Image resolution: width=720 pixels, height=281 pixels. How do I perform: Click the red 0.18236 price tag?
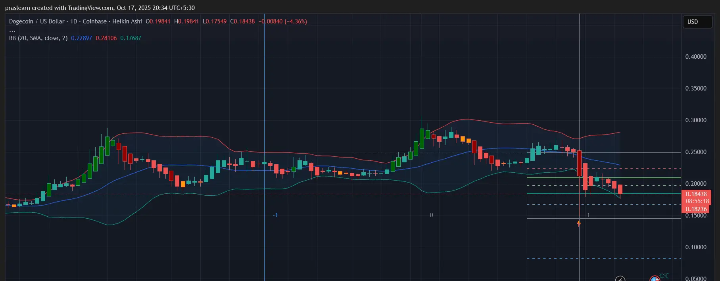(696, 209)
